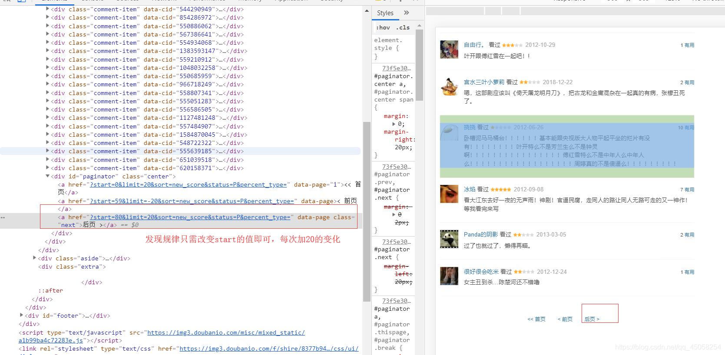
Task: Follow the ?start=59&limit=-20 href in DOM
Action: click(192, 201)
